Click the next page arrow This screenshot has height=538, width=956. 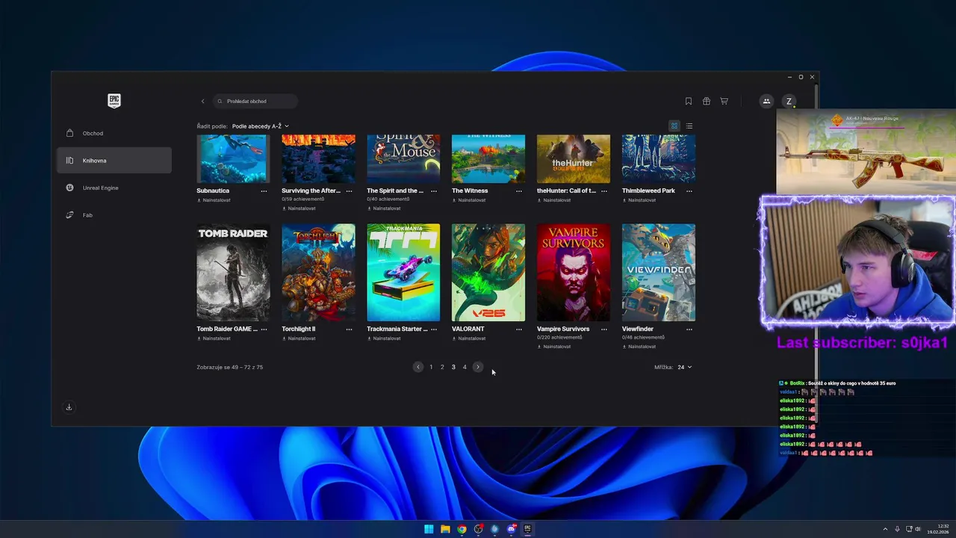pyautogui.click(x=478, y=367)
